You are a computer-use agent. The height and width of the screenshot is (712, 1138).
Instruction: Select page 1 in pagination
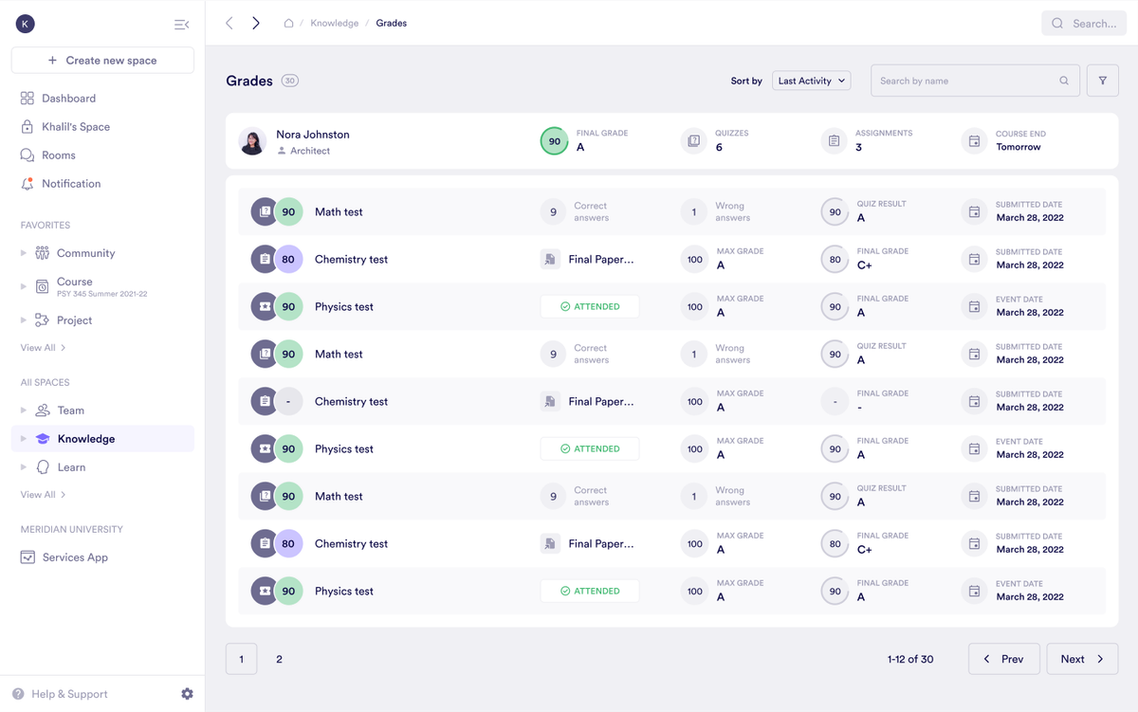241,659
